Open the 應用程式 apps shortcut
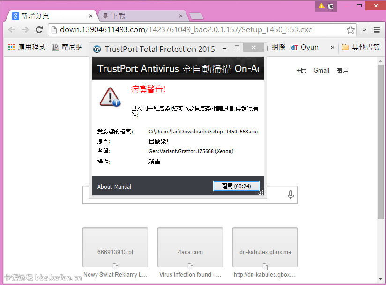Viewport: 386px width, 285px height. pyautogui.click(x=27, y=47)
